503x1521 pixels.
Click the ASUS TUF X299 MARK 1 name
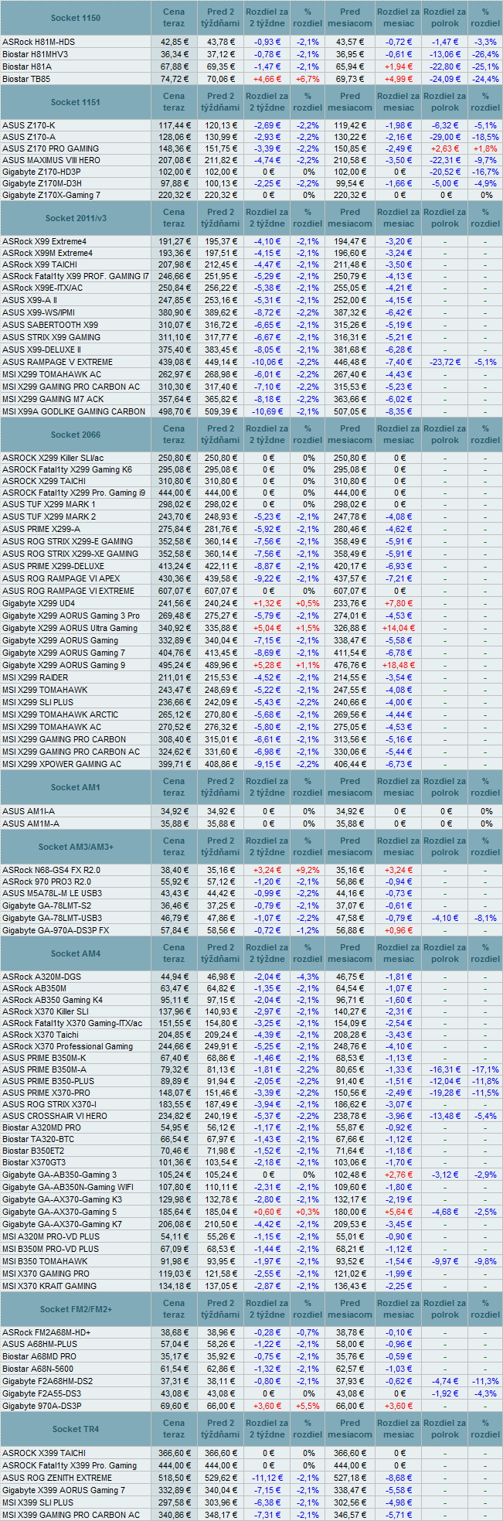[49, 504]
